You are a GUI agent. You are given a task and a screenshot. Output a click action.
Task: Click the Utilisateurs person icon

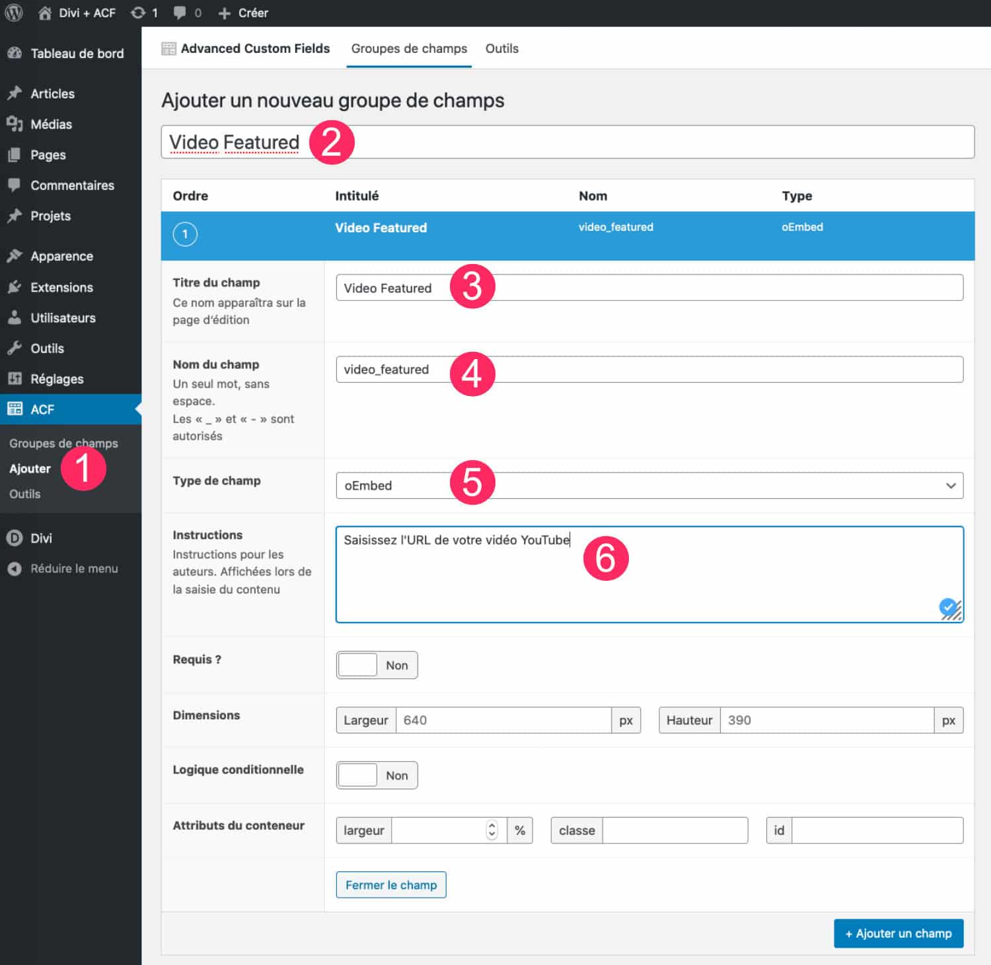click(x=15, y=317)
